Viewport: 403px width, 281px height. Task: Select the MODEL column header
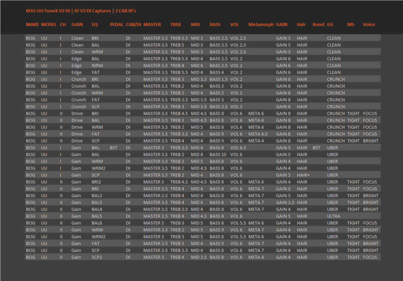pos(49,24)
